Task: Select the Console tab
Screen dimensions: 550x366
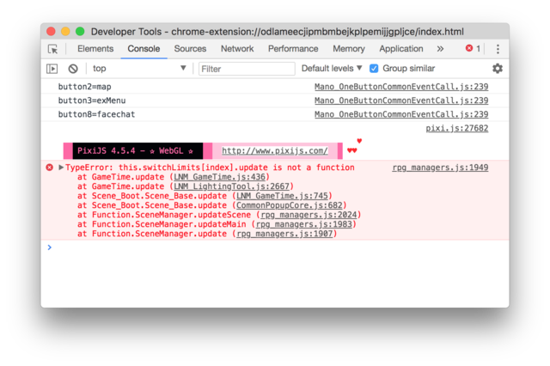Action: point(144,49)
